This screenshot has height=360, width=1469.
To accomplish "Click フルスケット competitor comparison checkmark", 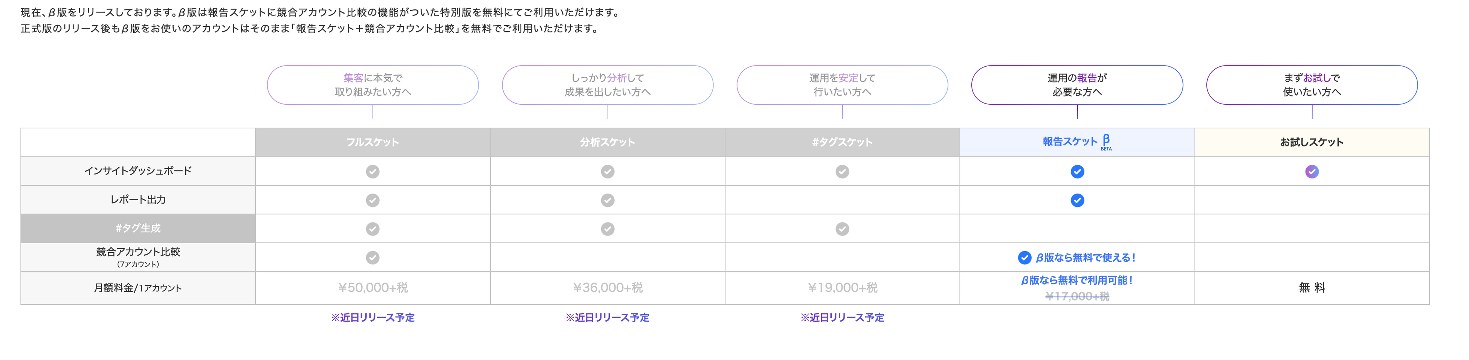I will [373, 258].
